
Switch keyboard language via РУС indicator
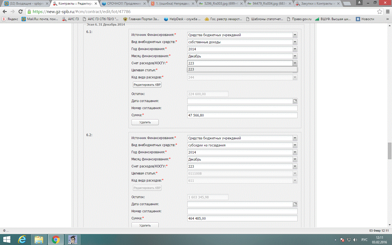pyautogui.click(x=364, y=240)
